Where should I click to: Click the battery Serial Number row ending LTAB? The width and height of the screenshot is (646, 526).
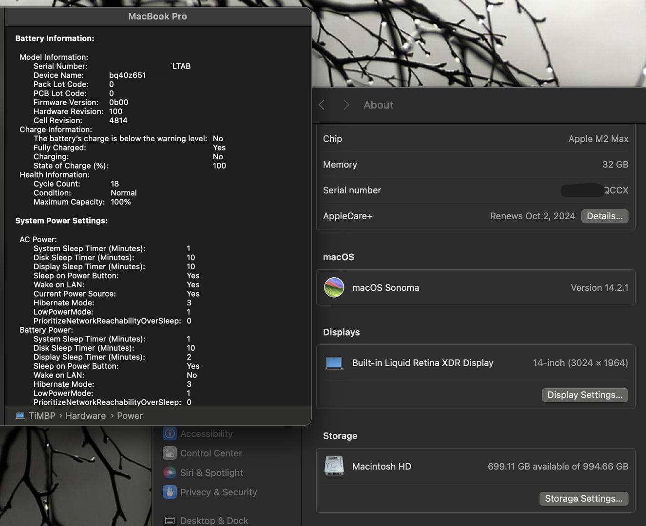click(112, 66)
